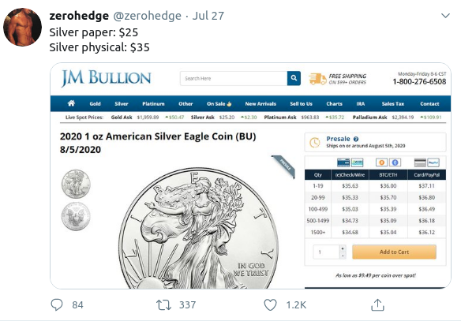Click the Add to Cart button

click(394, 252)
